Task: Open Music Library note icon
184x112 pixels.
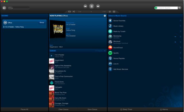Action: point(110,26)
